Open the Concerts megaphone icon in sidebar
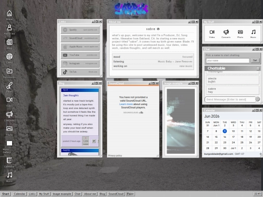This screenshot has width=263, height=197. click(x=9, y=114)
